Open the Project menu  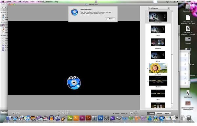pyautogui.click(x=26, y=2)
